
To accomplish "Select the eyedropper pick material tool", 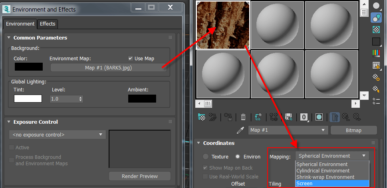I will (240, 130).
